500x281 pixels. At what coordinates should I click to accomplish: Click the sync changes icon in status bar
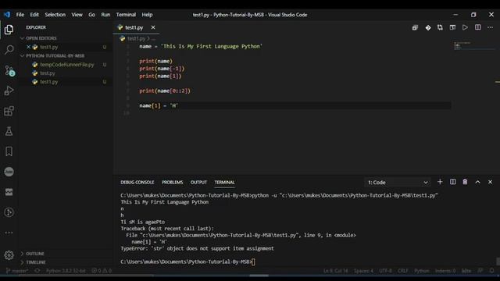click(37, 271)
